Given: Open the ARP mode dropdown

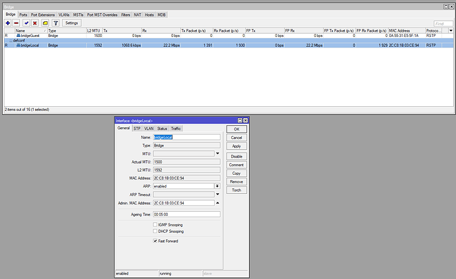Looking at the screenshot, I should 217,187.
